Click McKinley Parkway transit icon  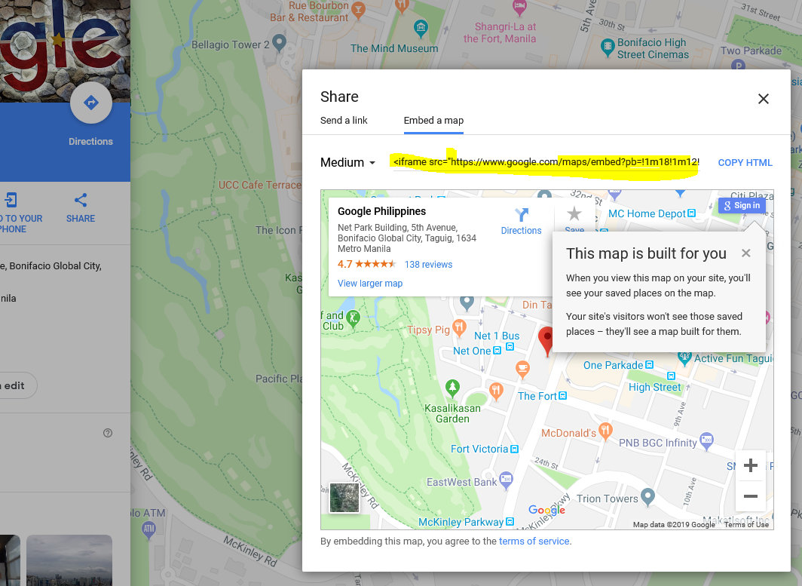coord(510,521)
